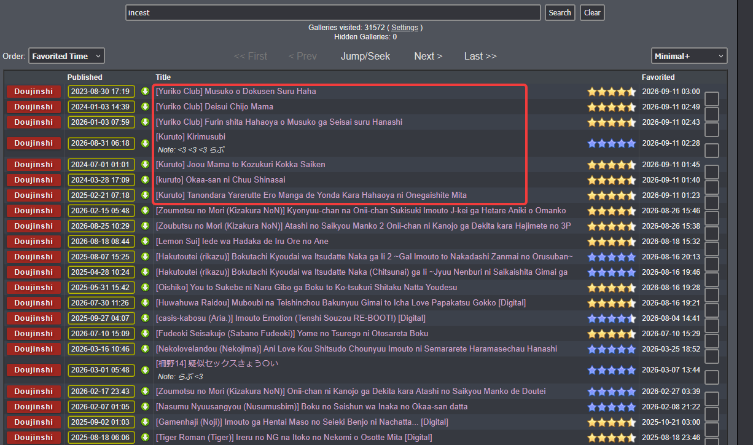
Task: Jump to Last >> results page
Action: [x=480, y=56]
